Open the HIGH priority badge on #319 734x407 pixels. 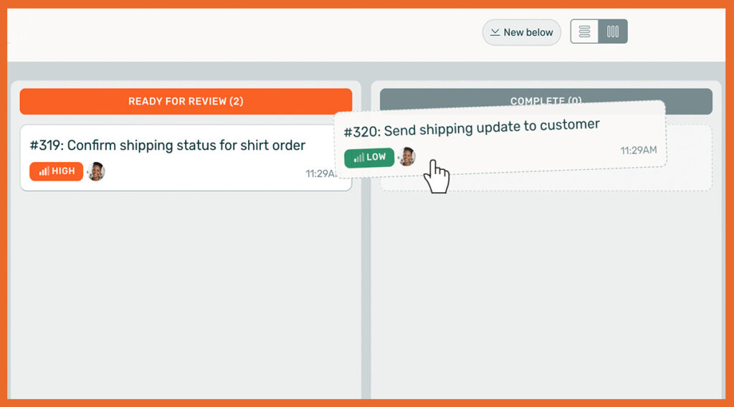point(56,172)
